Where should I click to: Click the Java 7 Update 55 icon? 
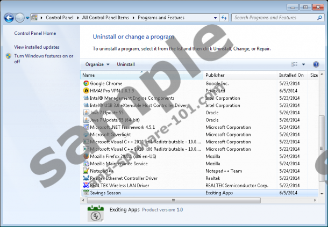86,113
